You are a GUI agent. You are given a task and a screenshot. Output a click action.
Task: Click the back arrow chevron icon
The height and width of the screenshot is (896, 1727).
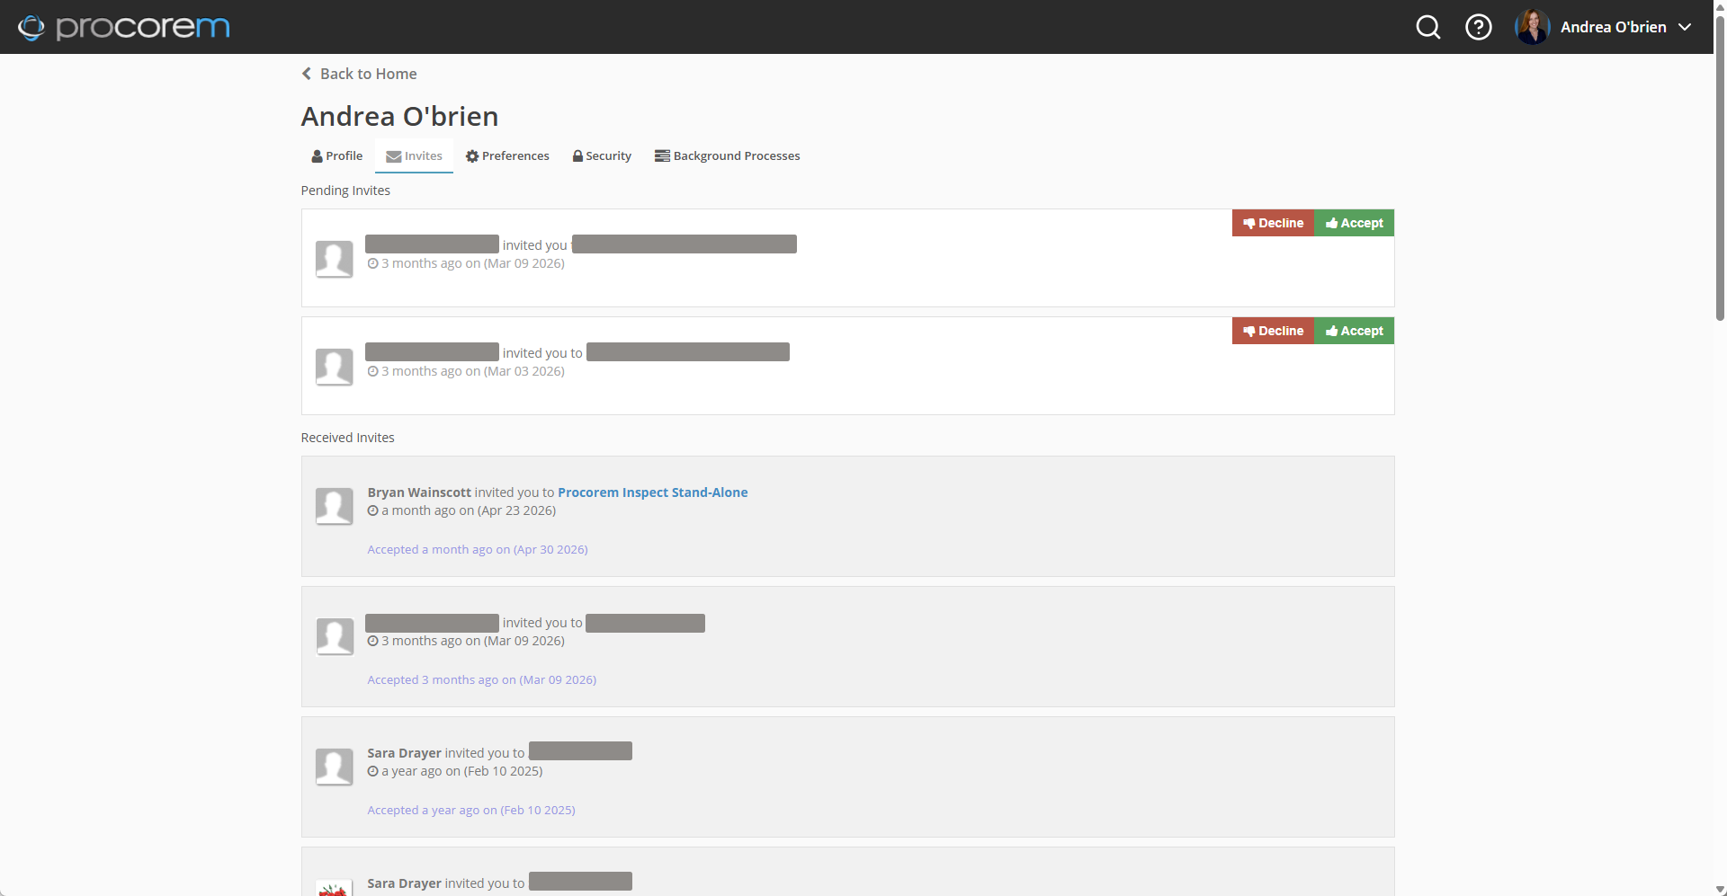pos(307,74)
